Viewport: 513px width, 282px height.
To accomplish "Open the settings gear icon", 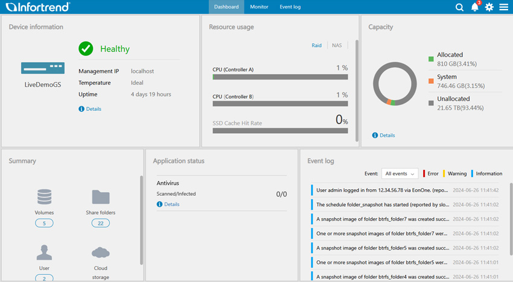I will (x=489, y=7).
